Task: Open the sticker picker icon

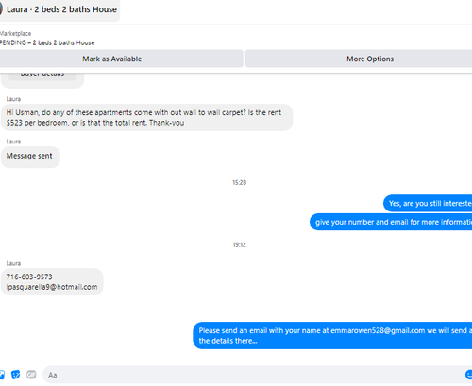Action: [16, 375]
